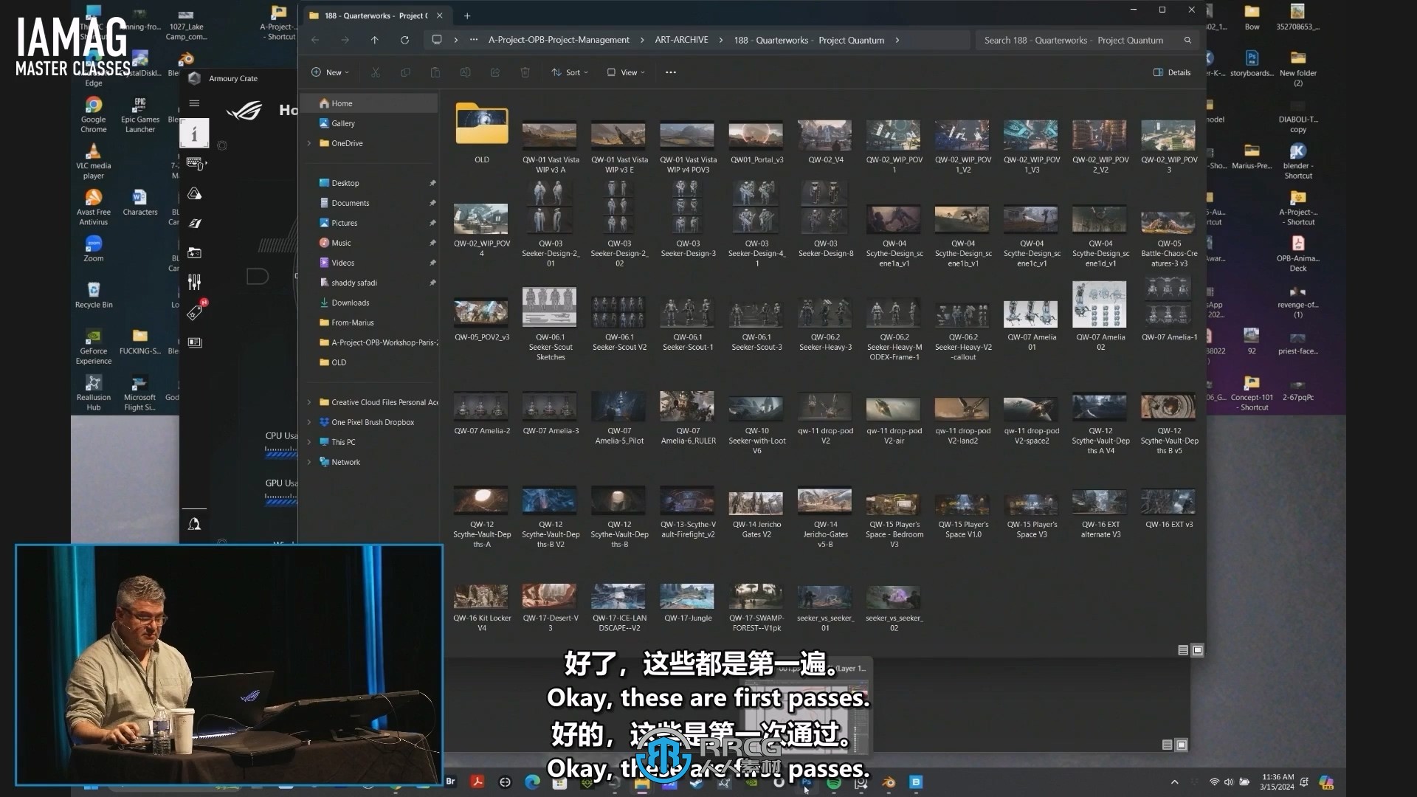This screenshot has height=797, width=1417.
Task: Open taskbar clock and date
Action: pyautogui.click(x=1278, y=782)
